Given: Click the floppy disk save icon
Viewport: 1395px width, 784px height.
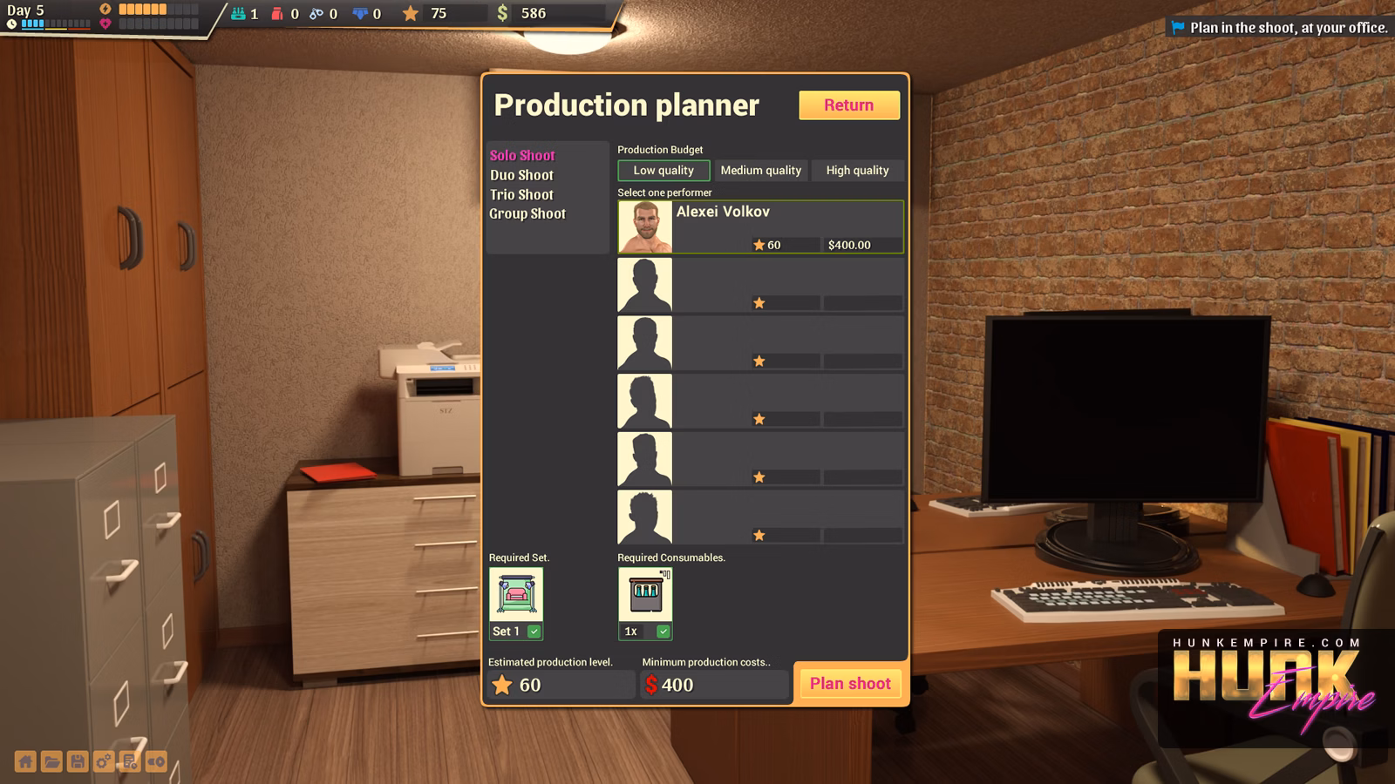Looking at the screenshot, I should [78, 762].
